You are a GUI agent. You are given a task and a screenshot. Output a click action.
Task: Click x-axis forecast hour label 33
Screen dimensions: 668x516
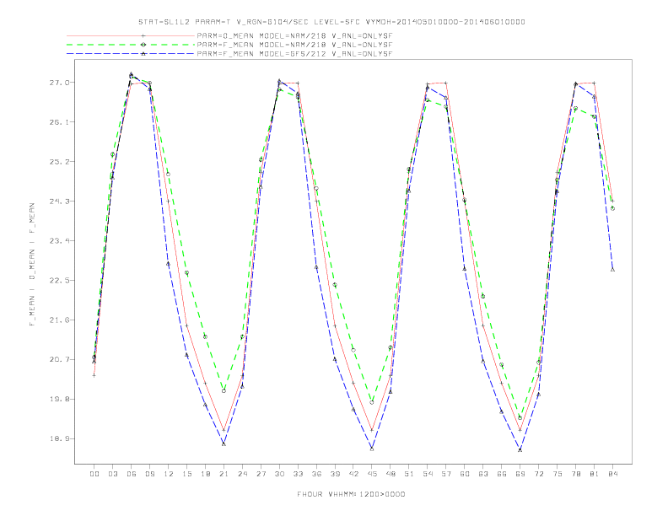(x=298, y=474)
